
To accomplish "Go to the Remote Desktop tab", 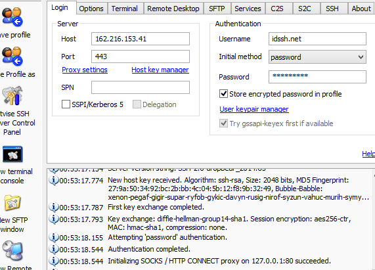I will tap(173, 9).
